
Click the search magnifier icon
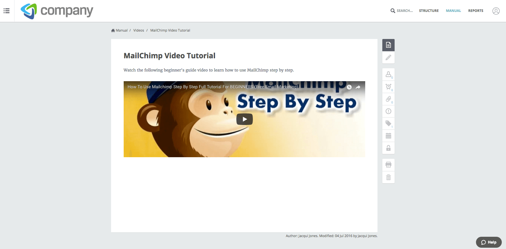click(393, 11)
